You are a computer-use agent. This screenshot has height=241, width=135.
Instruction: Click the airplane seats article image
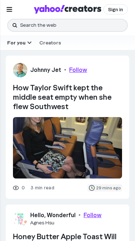pyautogui.click(x=68, y=148)
